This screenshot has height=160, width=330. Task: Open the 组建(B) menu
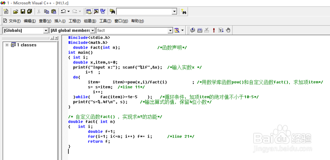[90, 21]
